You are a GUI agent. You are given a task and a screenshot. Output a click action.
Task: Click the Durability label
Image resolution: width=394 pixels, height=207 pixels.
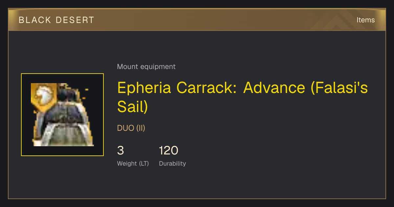(172, 164)
